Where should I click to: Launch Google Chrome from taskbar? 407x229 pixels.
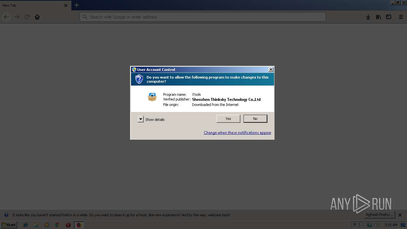pyautogui.click(x=57, y=225)
